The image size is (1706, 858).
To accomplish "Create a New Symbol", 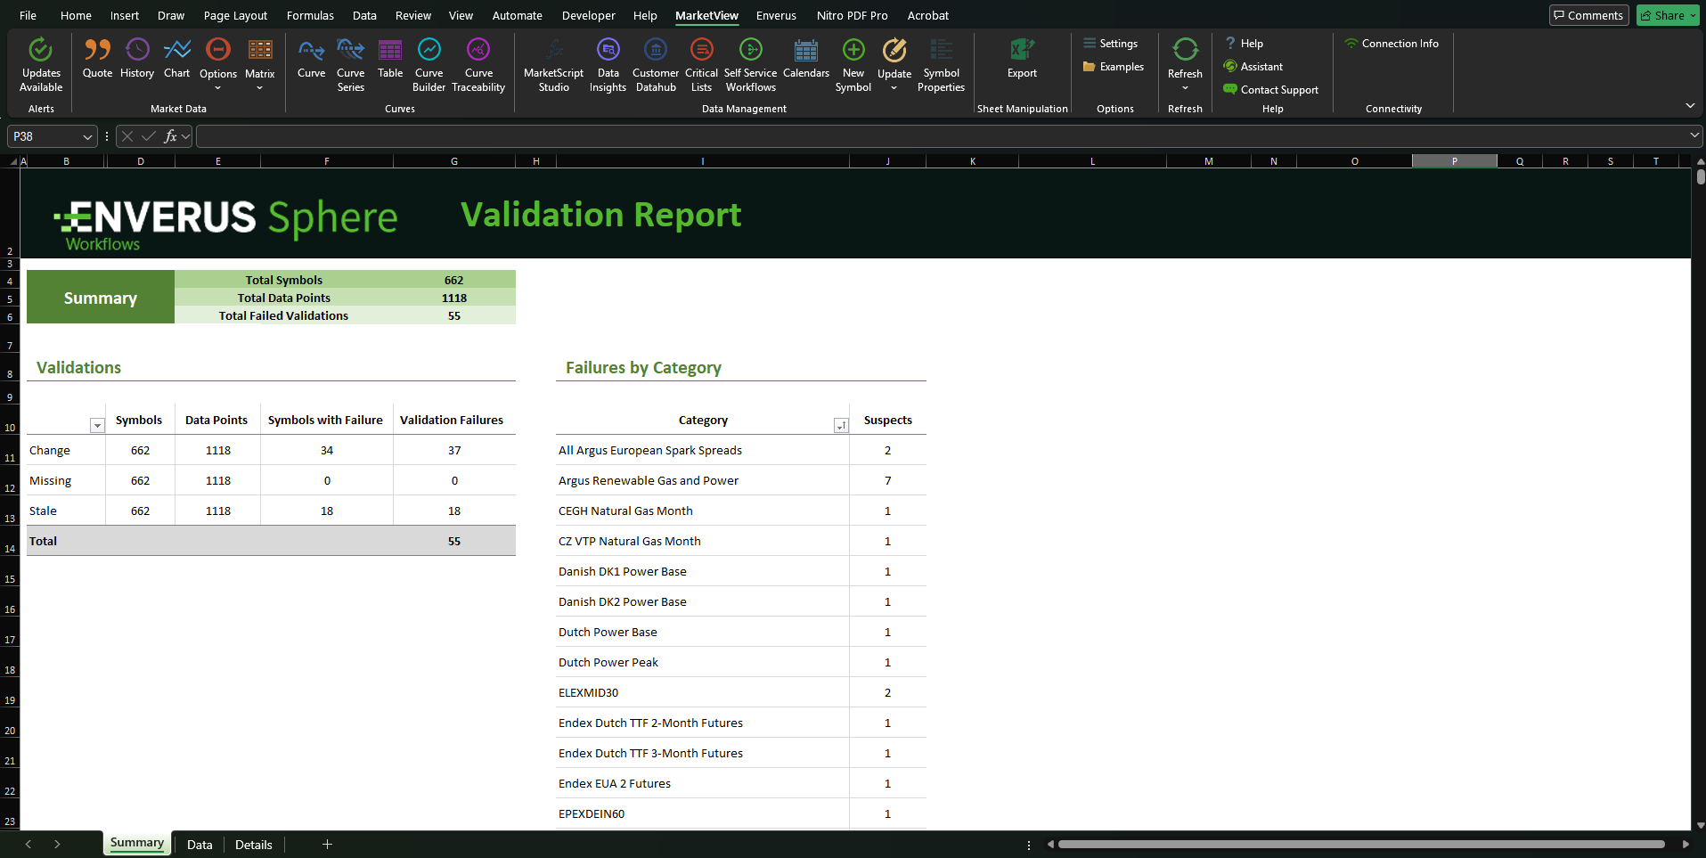I will [853, 64].
